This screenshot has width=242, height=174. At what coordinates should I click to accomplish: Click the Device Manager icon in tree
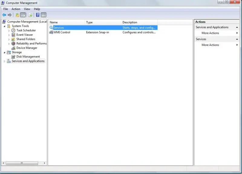point(13,48)
